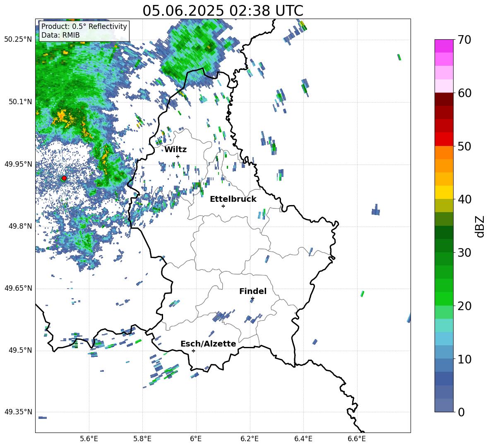Click the Ettelbruck station cross marker
490x447 pixels.
(223, 206)
